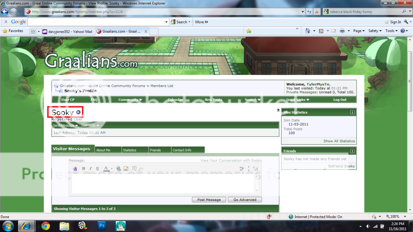The height and width of the screenshot is (232, 413).
Task: Click the Underline formatting icon
Action: (97, 169)
